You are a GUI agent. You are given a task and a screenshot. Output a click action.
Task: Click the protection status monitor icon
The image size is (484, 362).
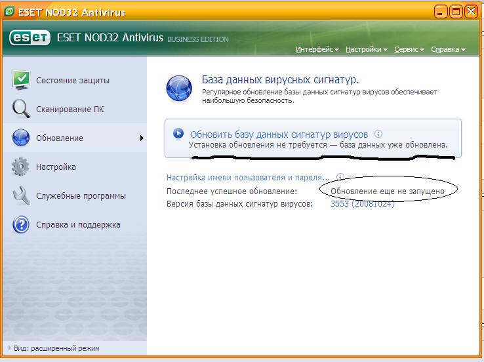pyautogui.click(x=21, y=80)
